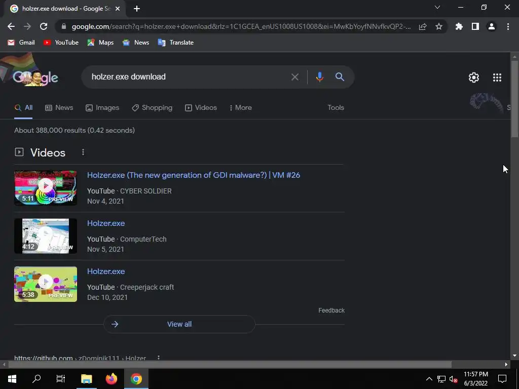
Task: Open the tab search chevron
Action: (x=437, y=7)
